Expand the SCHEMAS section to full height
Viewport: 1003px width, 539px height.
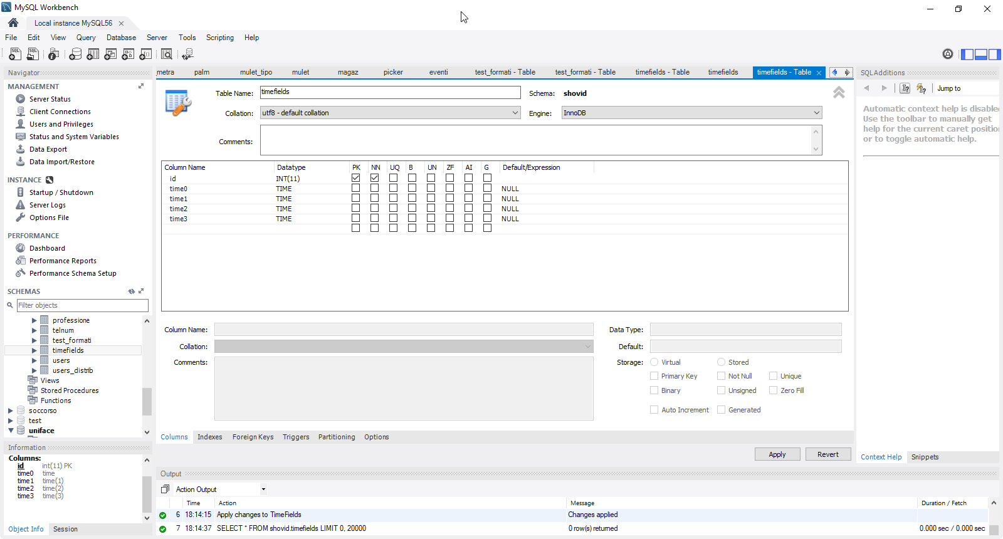click(x=141, y=291)
